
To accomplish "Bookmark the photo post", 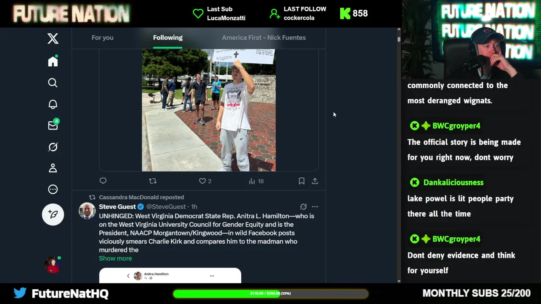I will tap(301, 181).
